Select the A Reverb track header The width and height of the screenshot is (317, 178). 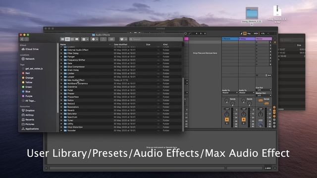tap(230, 39)
